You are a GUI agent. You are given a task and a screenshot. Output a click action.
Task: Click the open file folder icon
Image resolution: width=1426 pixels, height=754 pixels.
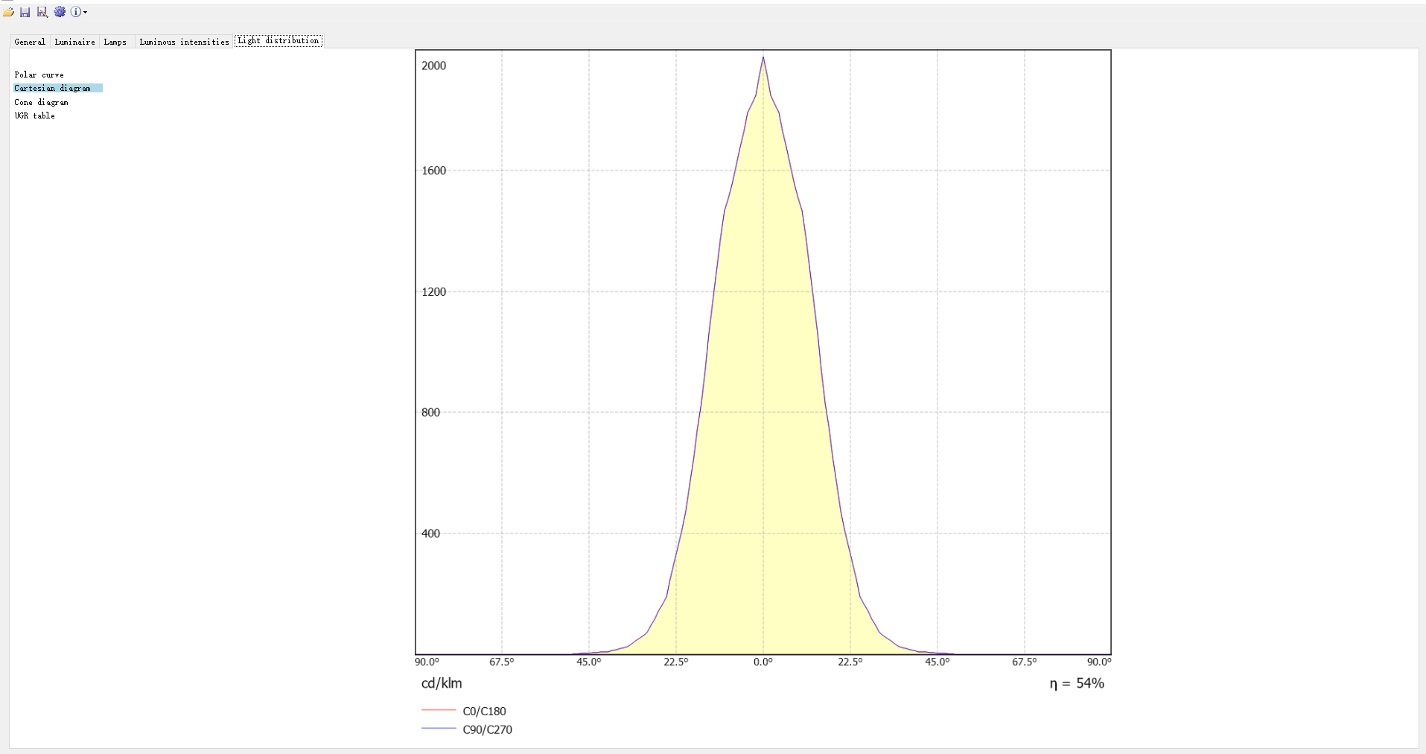click(9, 12)
